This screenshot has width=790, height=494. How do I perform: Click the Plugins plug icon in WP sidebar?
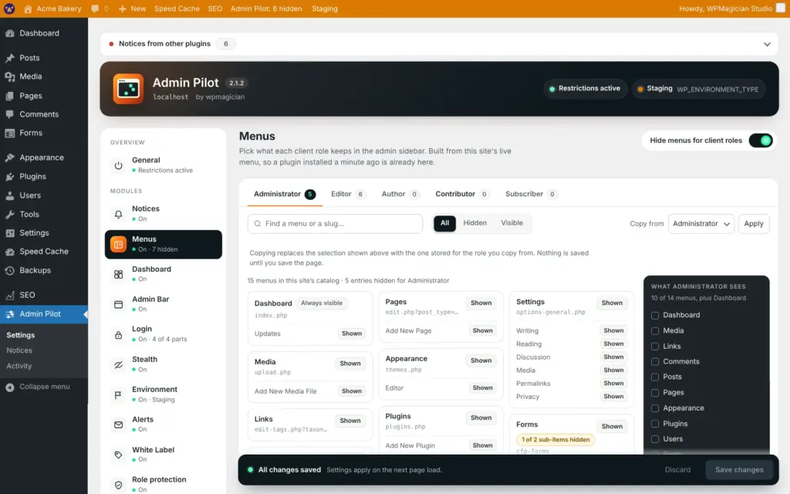tap(9, 177)
